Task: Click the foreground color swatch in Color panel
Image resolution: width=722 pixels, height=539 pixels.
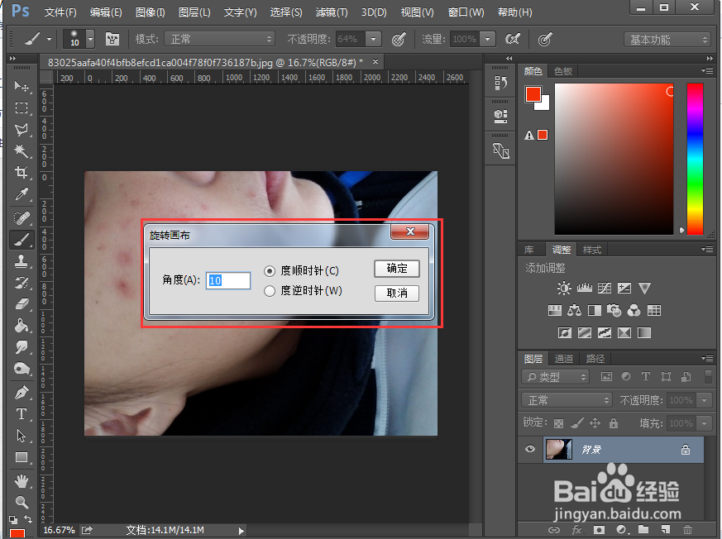Action: [x=533, y=94]
